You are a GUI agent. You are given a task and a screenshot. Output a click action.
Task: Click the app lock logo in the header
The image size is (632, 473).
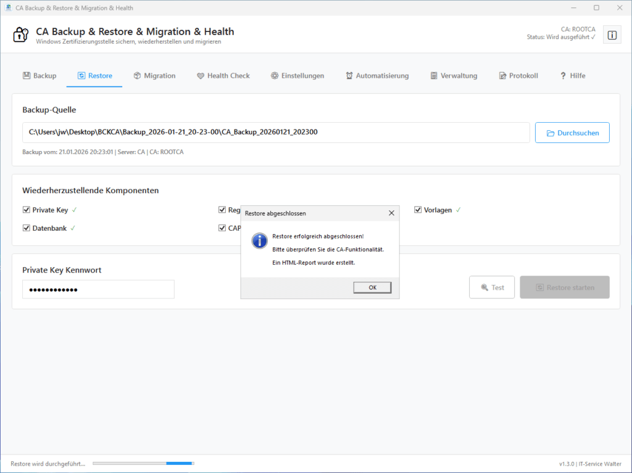point(20,35)
